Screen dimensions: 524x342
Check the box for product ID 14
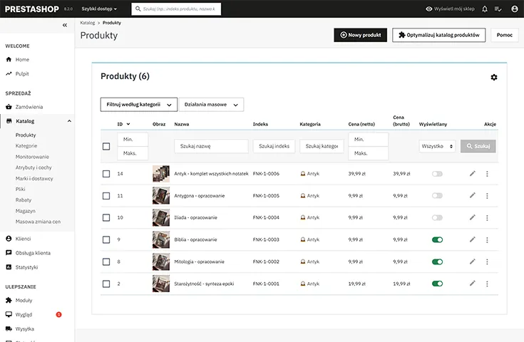pyautogui.click(x=106, y=174)
